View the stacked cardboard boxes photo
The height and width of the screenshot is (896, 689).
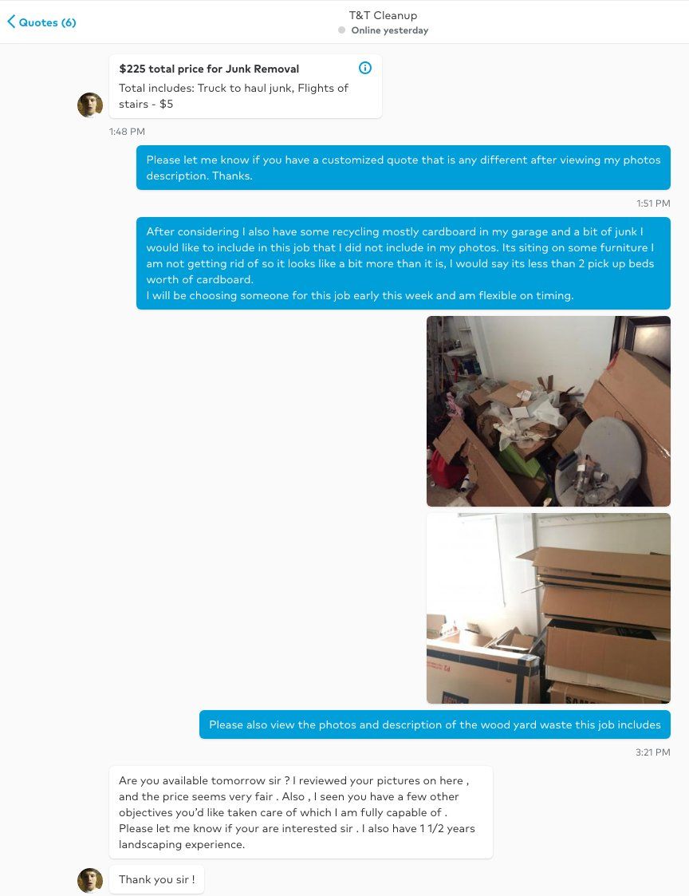[x=549, y=609]
